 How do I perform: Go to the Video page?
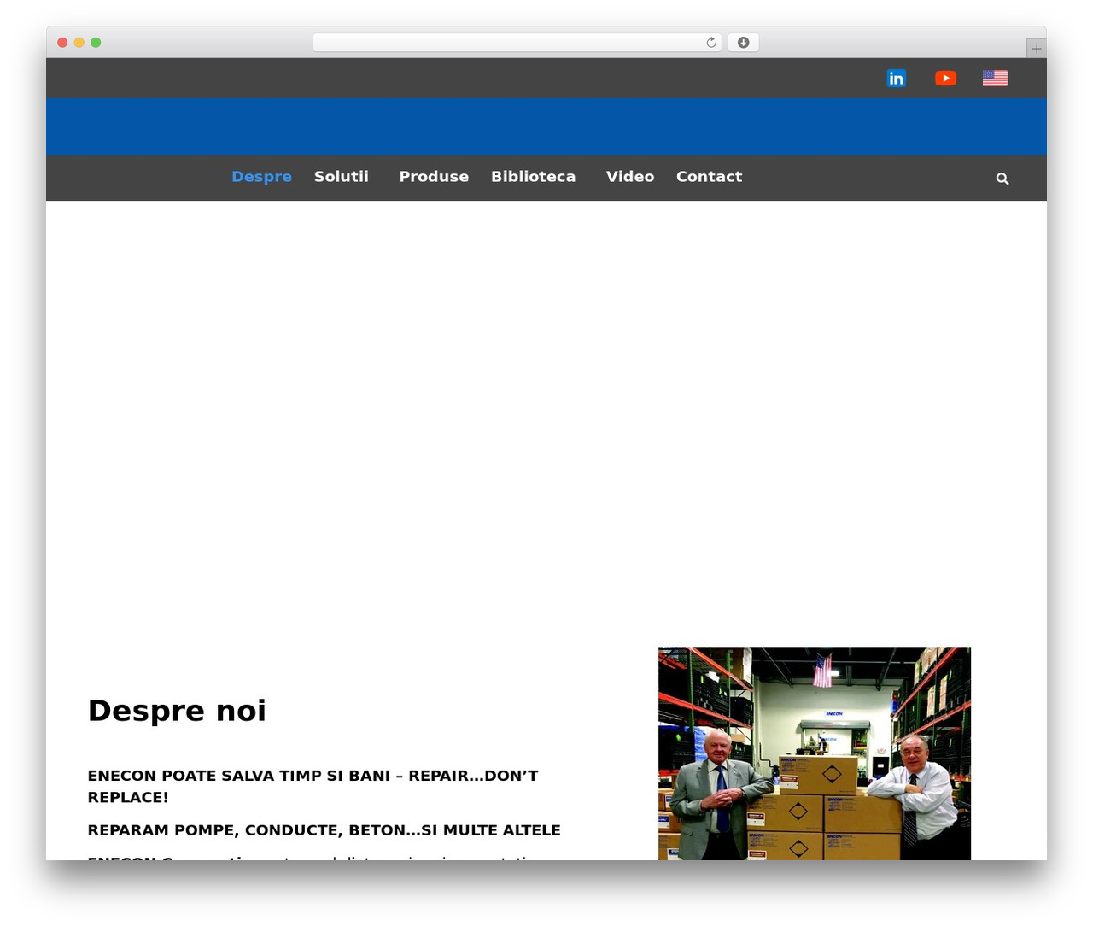[630, 177]
